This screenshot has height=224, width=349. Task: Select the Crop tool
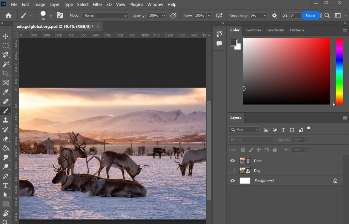5,73
